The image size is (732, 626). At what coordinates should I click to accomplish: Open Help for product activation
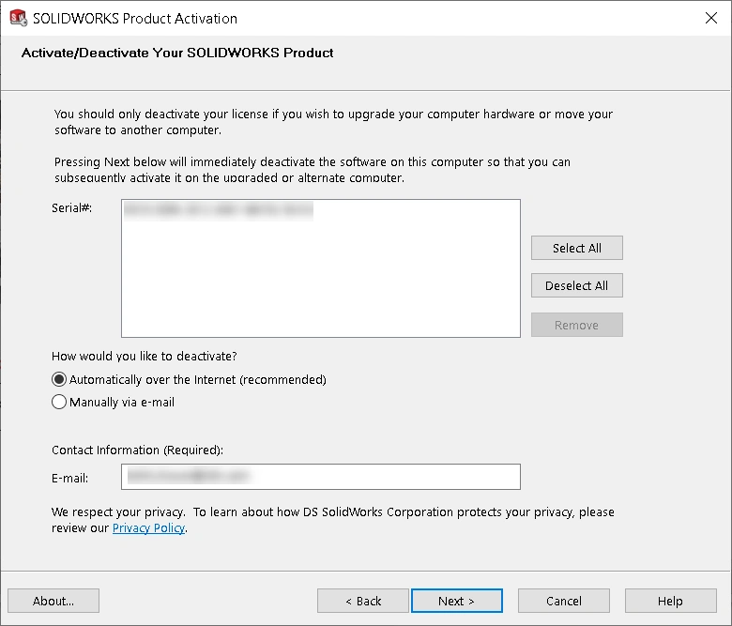(x=670, y=601)
